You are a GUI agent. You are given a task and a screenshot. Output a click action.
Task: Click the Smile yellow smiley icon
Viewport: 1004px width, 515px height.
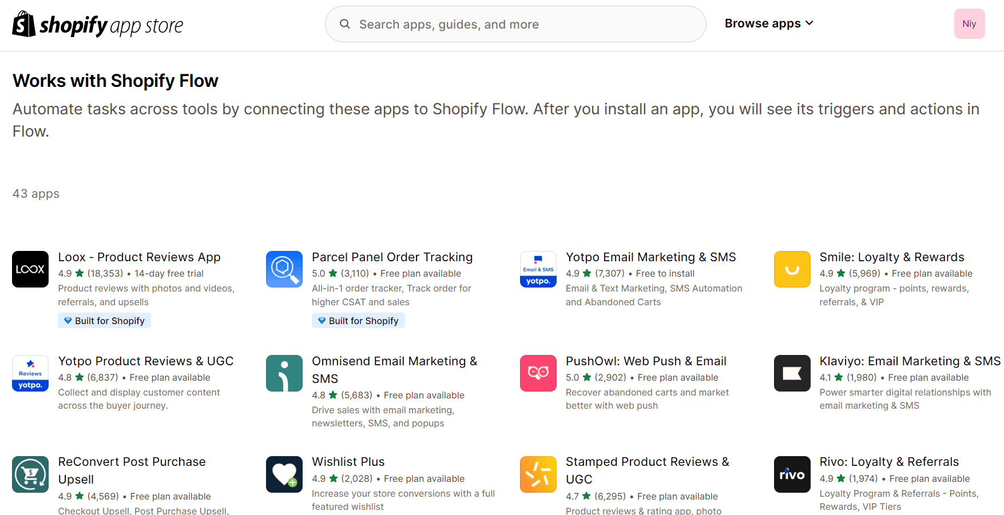[x=792, y=269]
